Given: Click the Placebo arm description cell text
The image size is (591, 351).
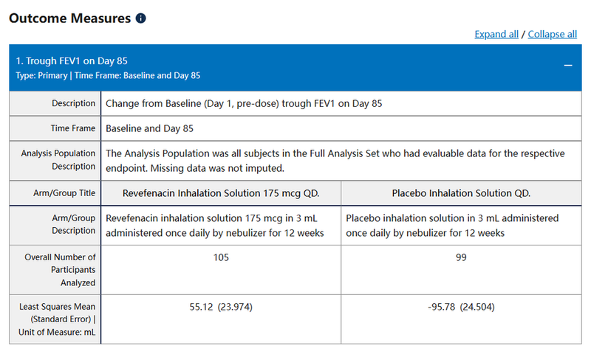Looking at the screenshot, I should pos(452,226).
